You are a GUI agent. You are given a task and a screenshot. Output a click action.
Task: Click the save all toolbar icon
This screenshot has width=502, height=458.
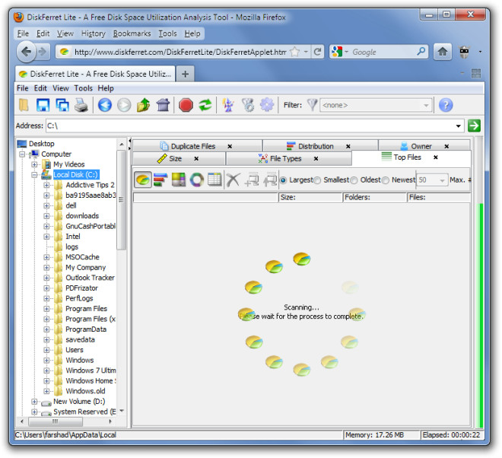(62, 105)
